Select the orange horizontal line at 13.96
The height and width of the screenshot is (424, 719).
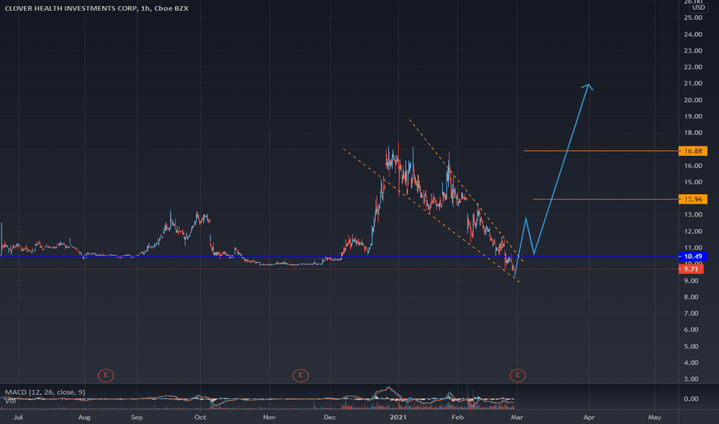pyautogui.click(x=606, y=199)
